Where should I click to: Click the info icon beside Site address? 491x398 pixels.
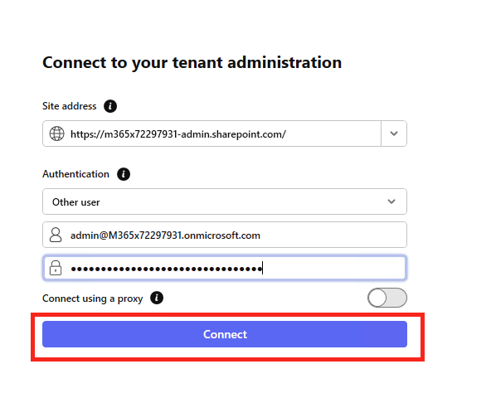click(x=110, y=106)
